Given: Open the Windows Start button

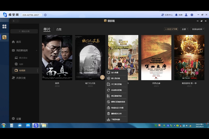Looking at the screenshot, I should click(x=4, y=125).
